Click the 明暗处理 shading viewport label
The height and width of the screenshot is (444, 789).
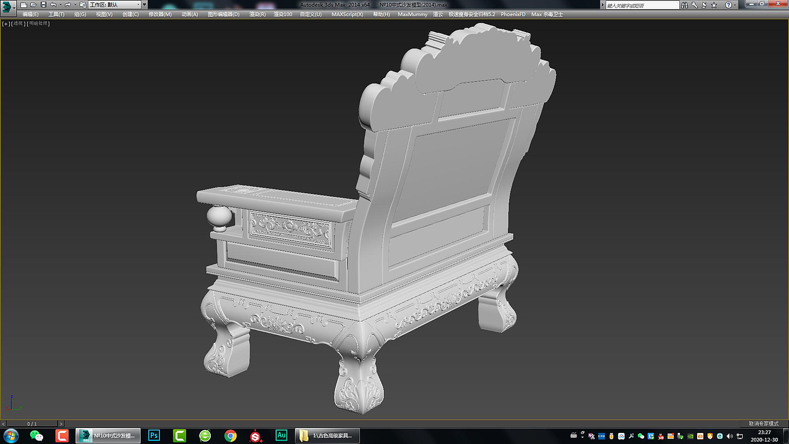coord(38,23)
